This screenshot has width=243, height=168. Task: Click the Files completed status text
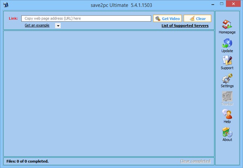[28, 162]
